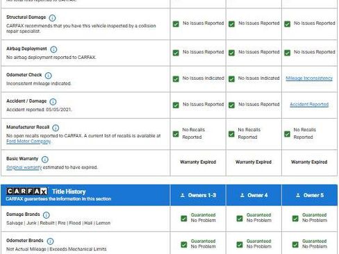Click the CARFAX logo in Title History header
Image resolution: width=339 pixels, height=254 pixels.
[x=27, y=192]
